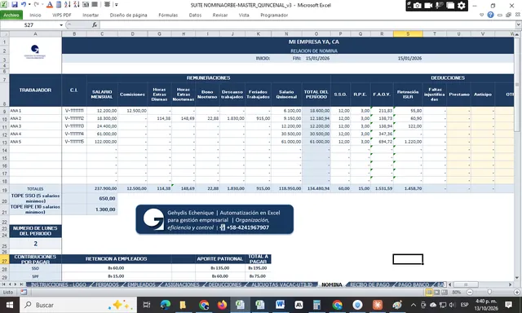Open the Datos ribbon tab
The height and width of the screenshot is (313, 522).
[195, 15]
